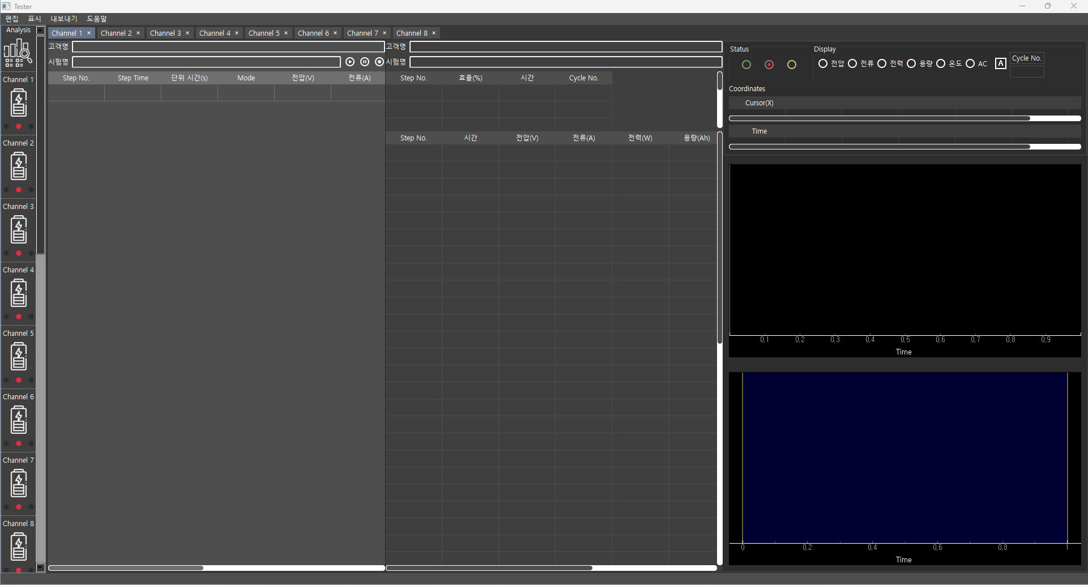Click the Cursor(X) header row
Viewport: 1088px width, 585px height.
coord(905,103)
